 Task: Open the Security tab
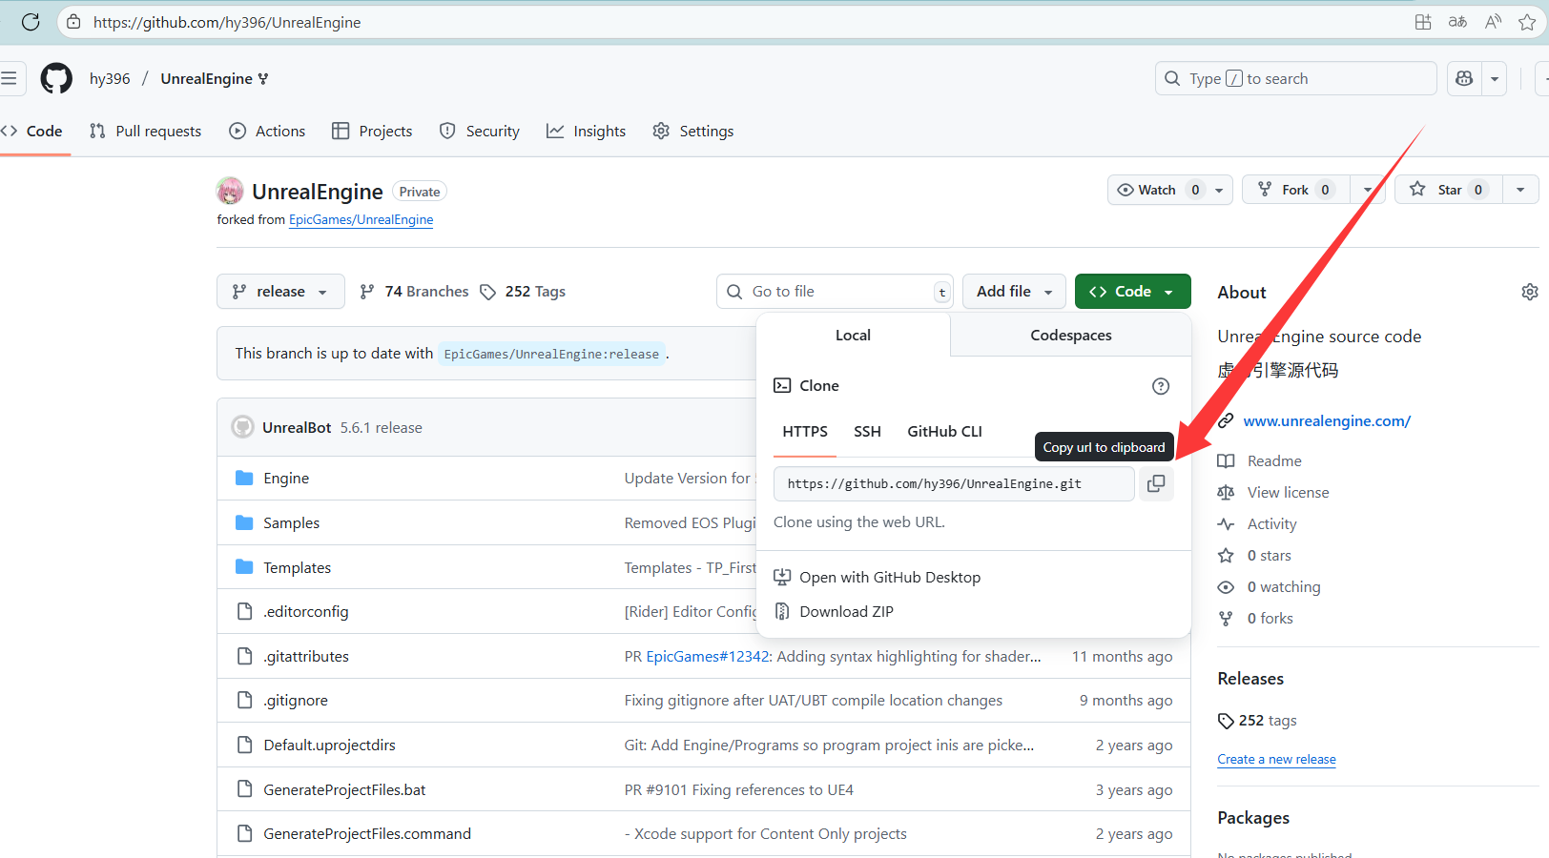coord(480,131)
